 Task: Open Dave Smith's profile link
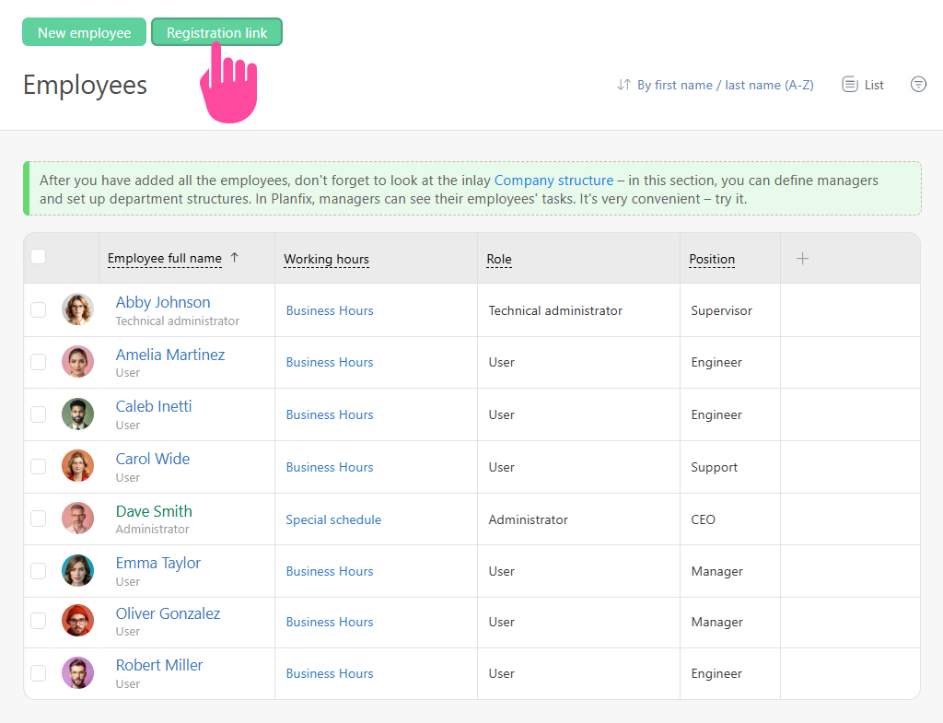154,511
